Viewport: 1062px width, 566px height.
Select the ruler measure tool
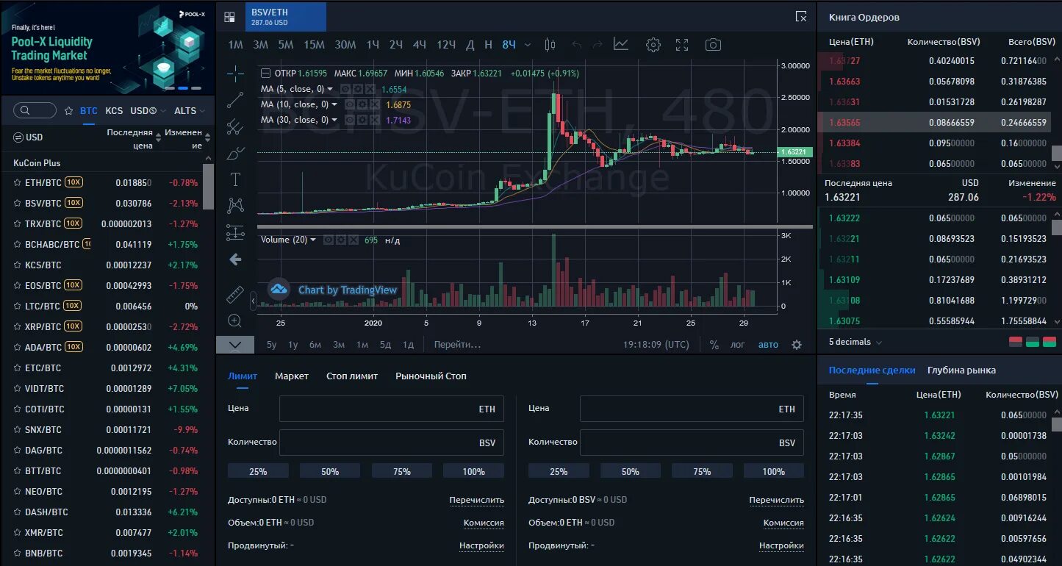coord(235,295)
